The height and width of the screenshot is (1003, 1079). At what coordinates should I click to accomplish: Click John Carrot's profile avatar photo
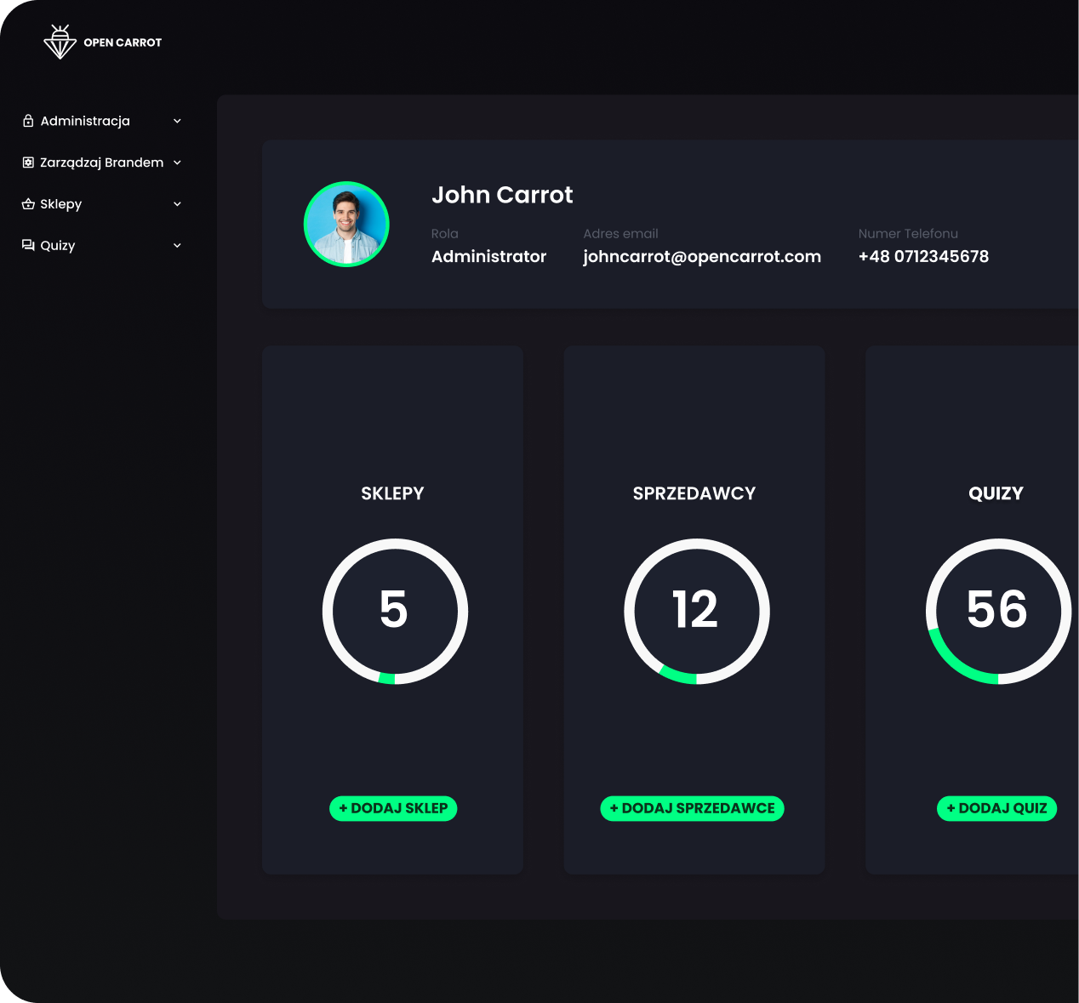[346, 224]
